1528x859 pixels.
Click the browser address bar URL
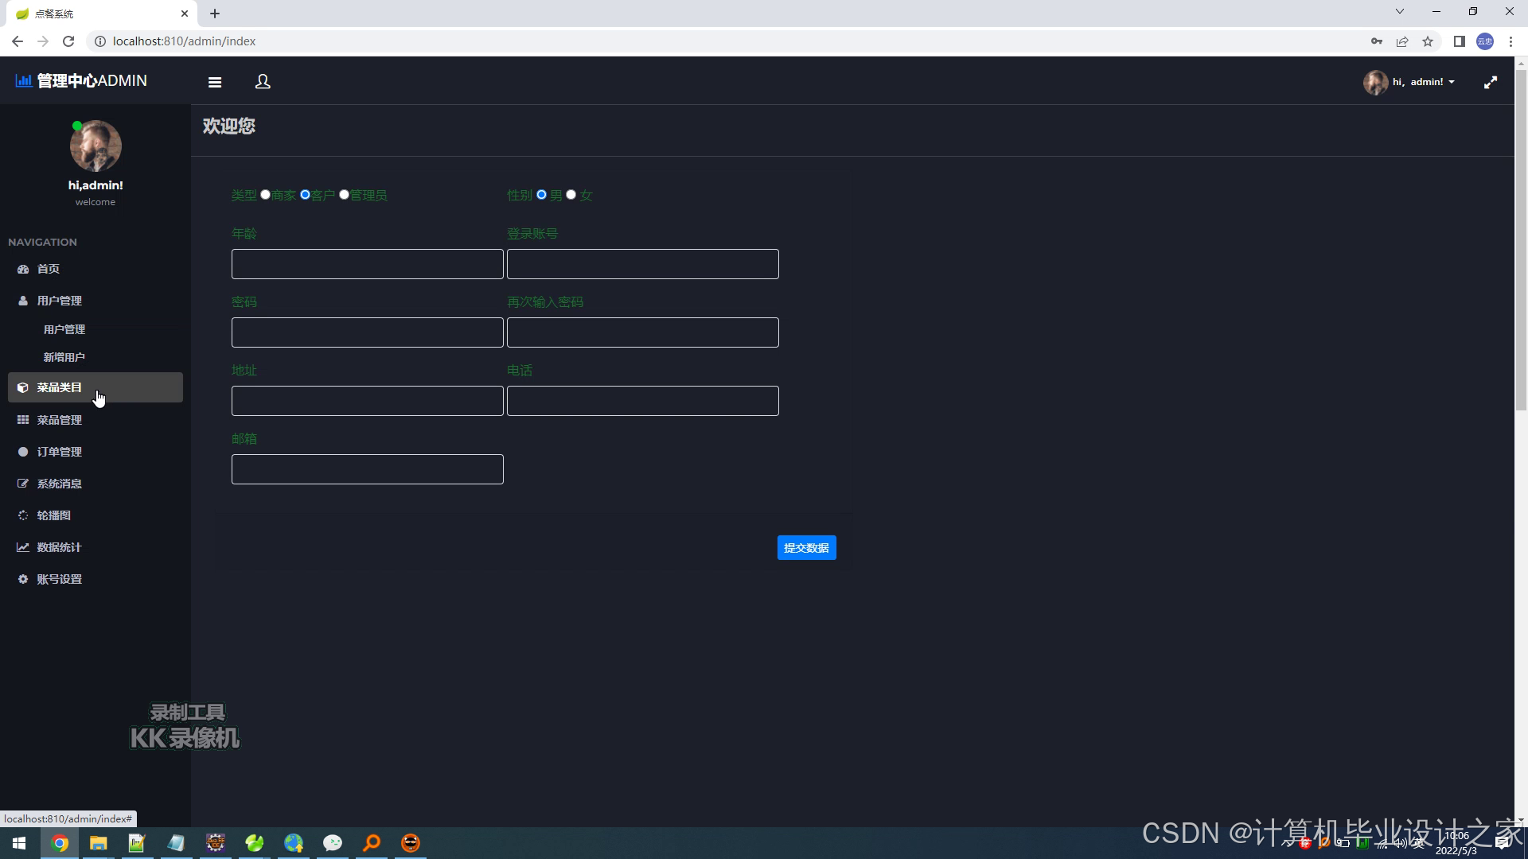tap(184, 41)
